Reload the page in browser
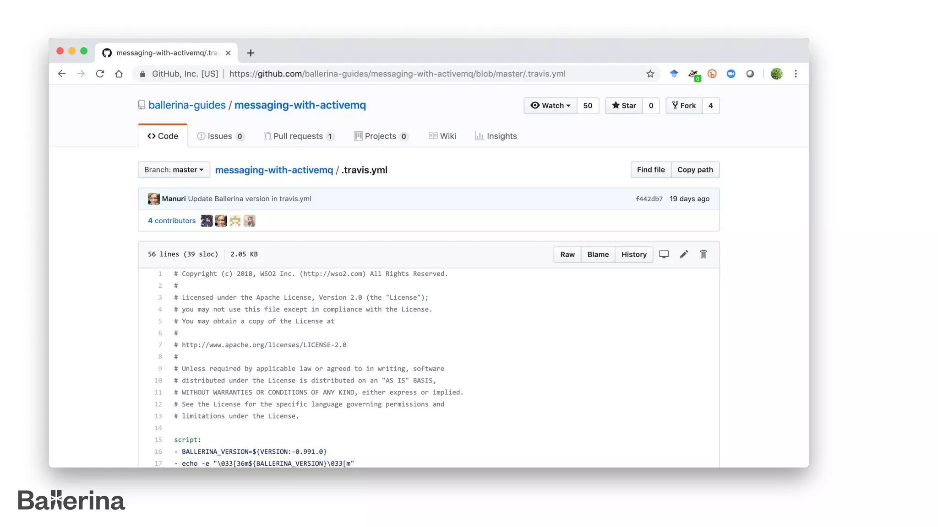938x527 pixels. tap(100, 74)
